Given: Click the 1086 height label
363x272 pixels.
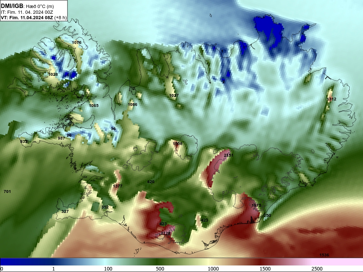Looking at the screenshot, I should (132, 104).
